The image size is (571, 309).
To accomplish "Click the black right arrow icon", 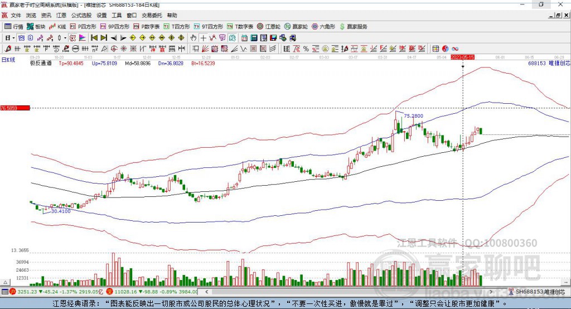I will click(123, 38).
